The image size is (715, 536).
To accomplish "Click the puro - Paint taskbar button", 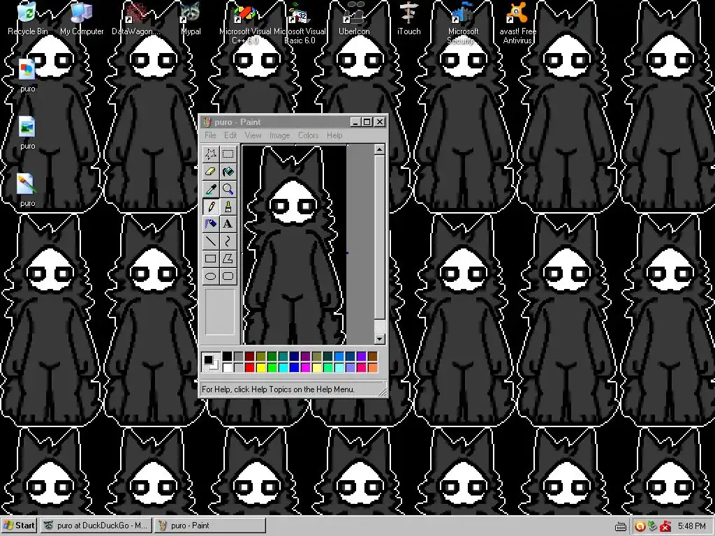I will click(x=209, y=526).
